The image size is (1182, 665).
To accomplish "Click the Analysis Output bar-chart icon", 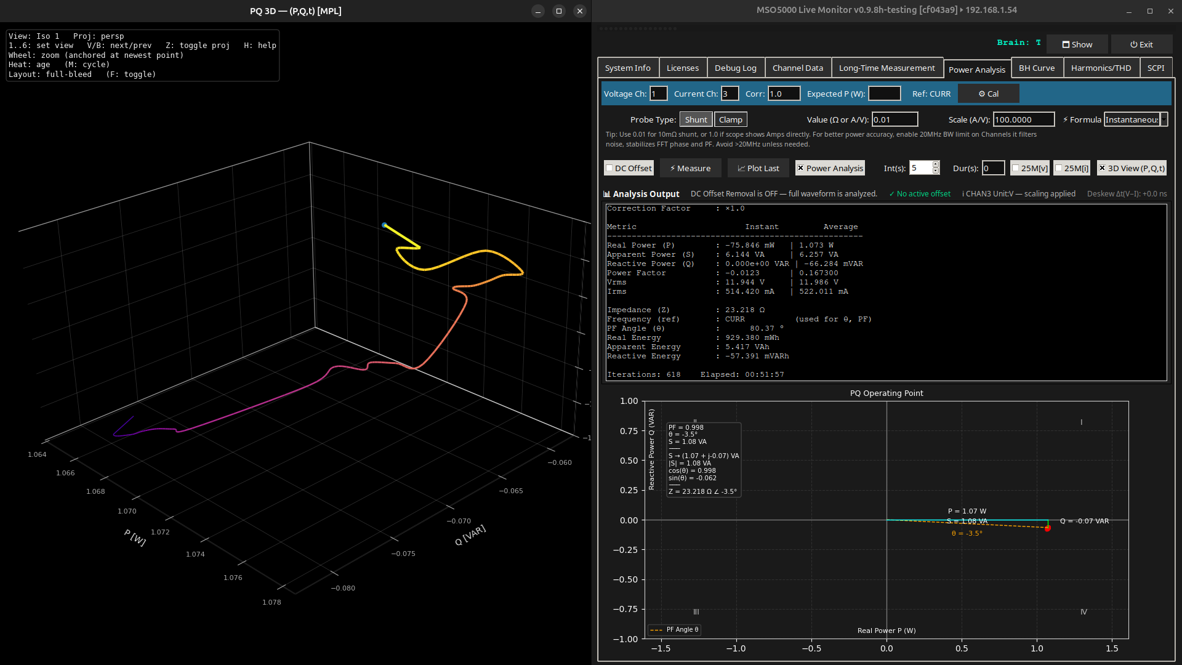I will [606, 194].
